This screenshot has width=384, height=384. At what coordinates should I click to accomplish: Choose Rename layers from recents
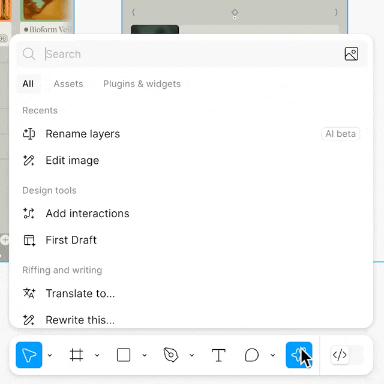click(x=83, y=134)
